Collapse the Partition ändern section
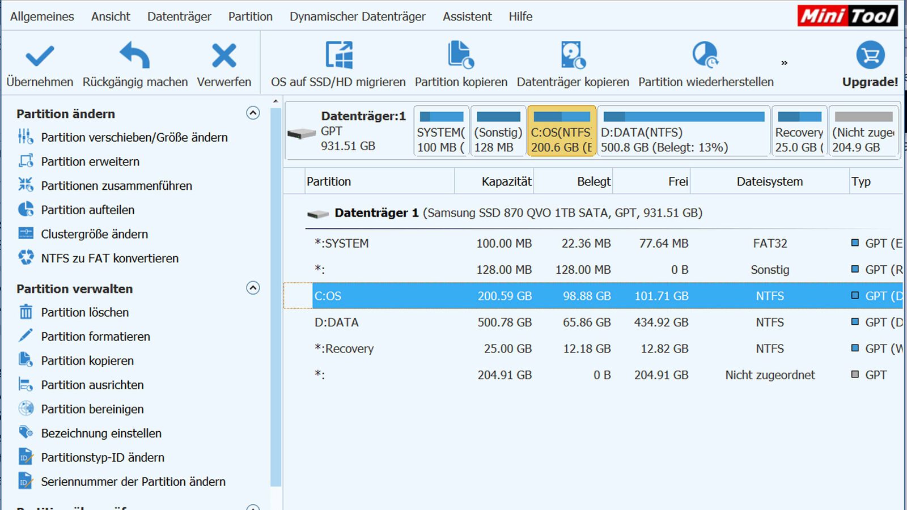 (x=253, y=113)
